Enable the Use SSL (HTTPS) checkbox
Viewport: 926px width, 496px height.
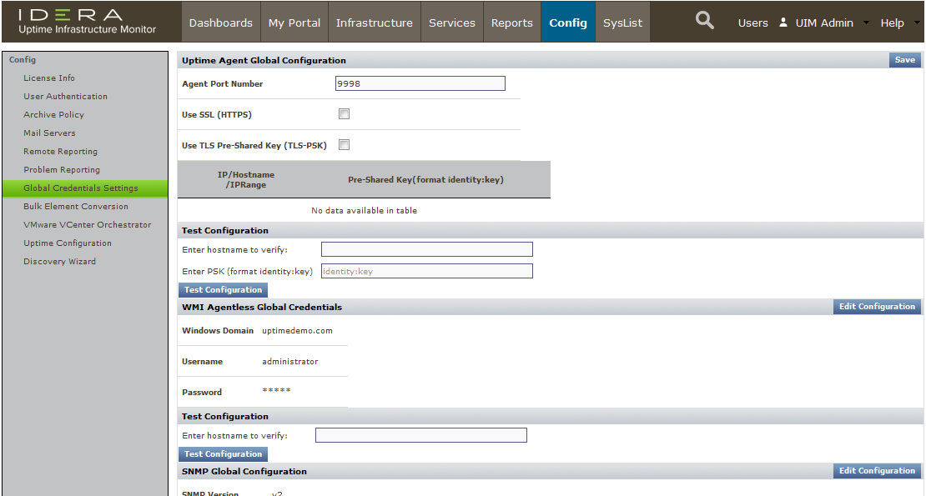(344, 114)
